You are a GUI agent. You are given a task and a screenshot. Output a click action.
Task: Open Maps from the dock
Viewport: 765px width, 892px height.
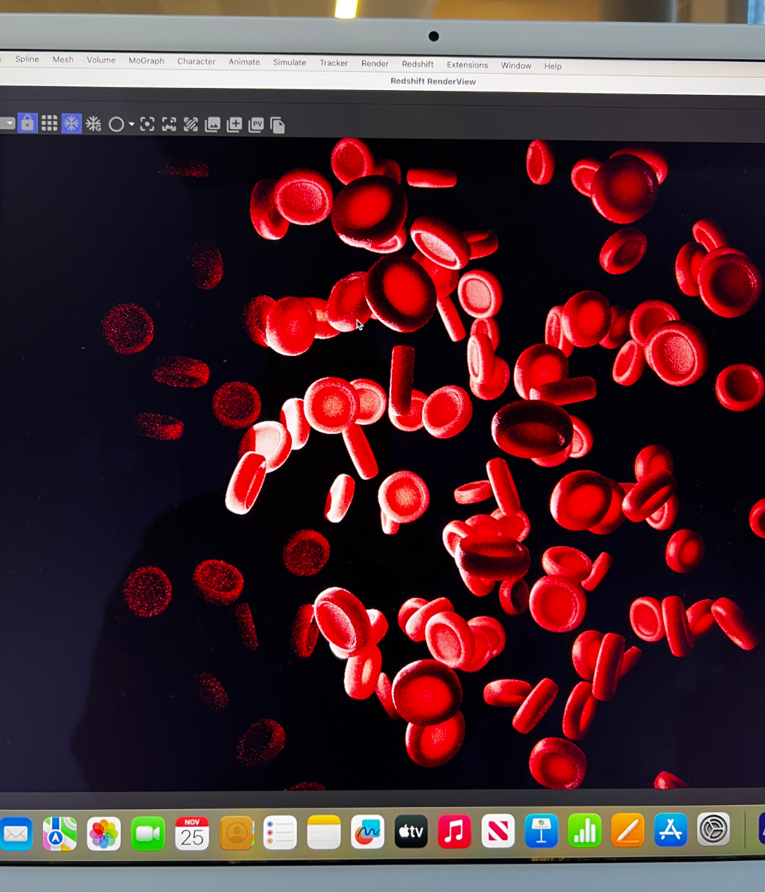click(60, 834)
